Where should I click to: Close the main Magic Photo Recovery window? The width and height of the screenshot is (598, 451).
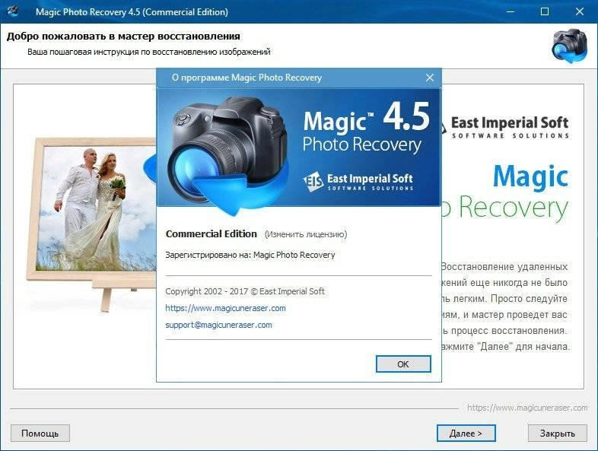tap(579, 11)
